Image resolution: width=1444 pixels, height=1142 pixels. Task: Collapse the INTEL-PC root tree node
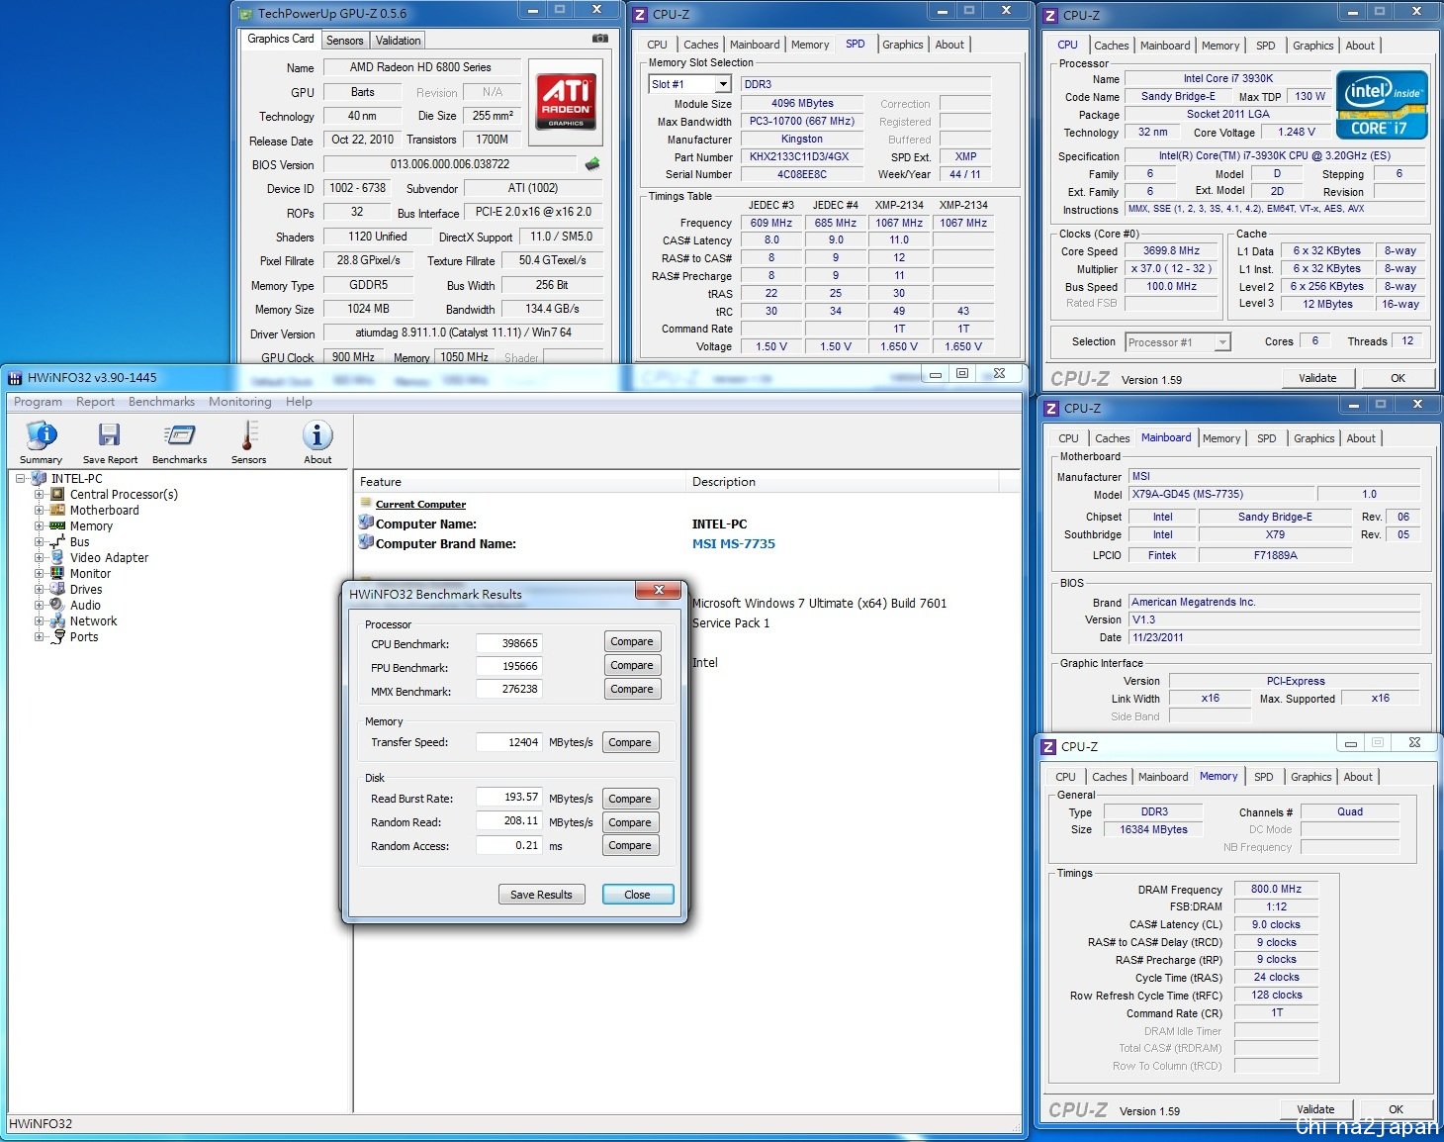(21, 478)
